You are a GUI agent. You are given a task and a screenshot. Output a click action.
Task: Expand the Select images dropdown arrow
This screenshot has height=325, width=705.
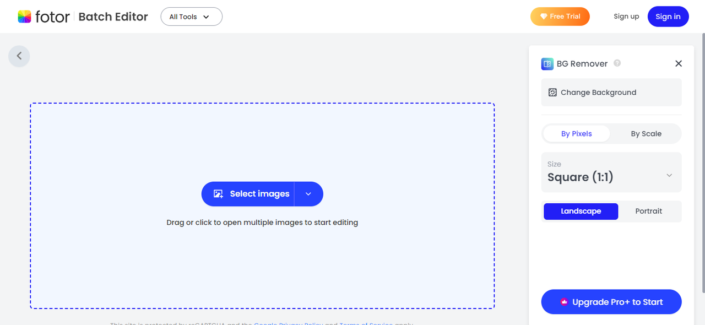pyautogui.click(x=308, y=194)
